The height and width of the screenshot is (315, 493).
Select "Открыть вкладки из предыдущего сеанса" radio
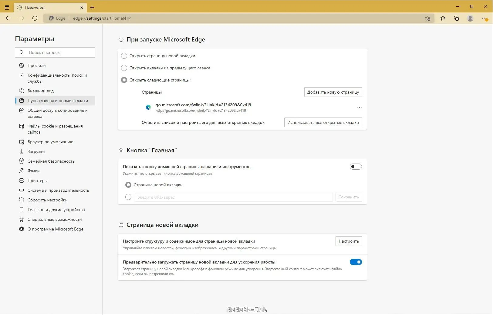(124, 68)
